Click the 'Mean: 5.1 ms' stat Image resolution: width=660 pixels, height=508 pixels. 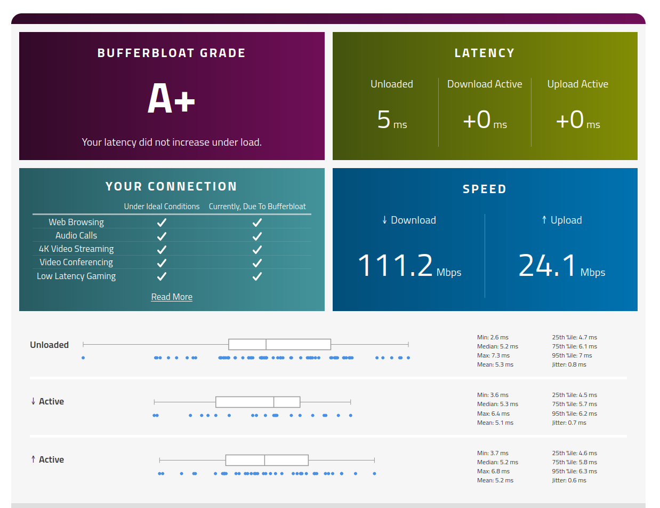pos(495,423)
